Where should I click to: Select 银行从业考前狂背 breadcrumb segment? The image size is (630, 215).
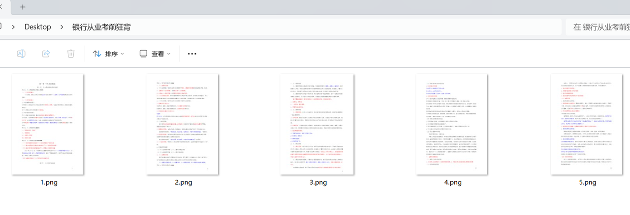point(101,27)
